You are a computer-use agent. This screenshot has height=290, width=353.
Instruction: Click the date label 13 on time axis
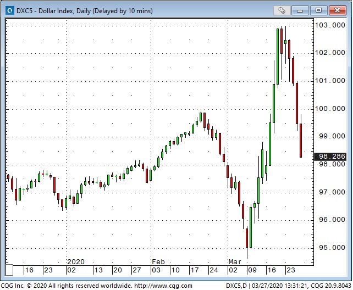(x=98, y=270)
